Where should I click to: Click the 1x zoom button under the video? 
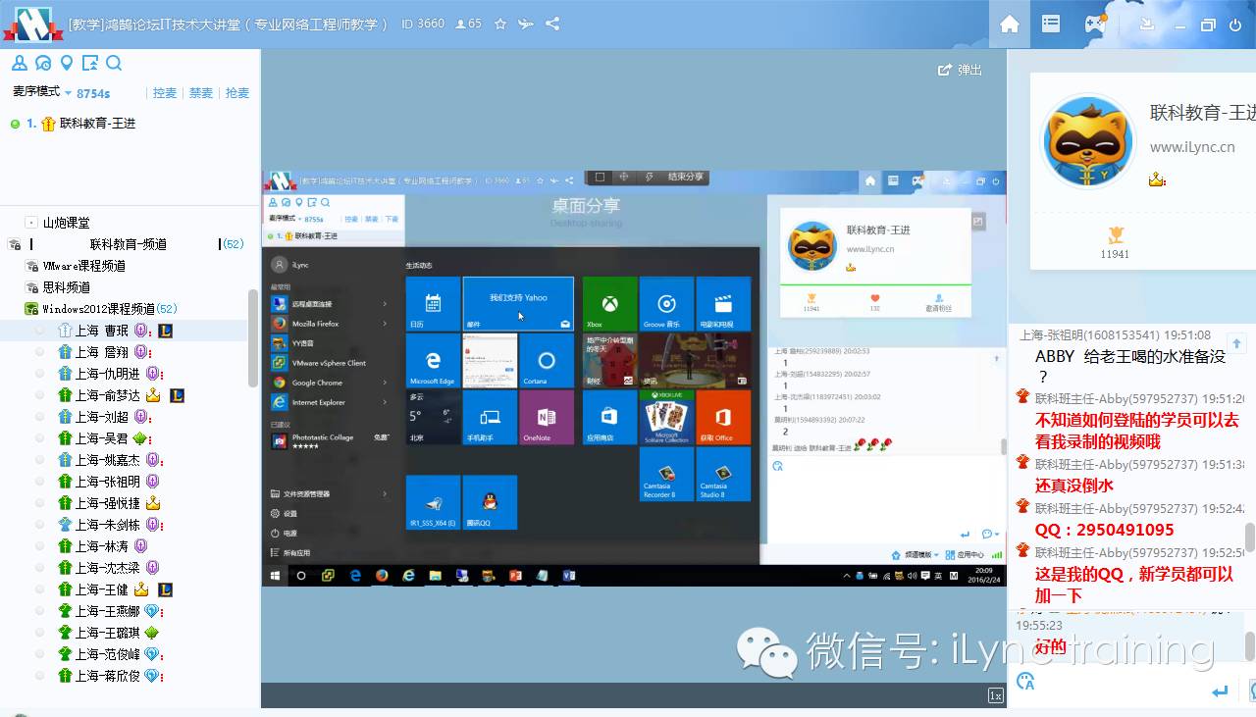995,695
